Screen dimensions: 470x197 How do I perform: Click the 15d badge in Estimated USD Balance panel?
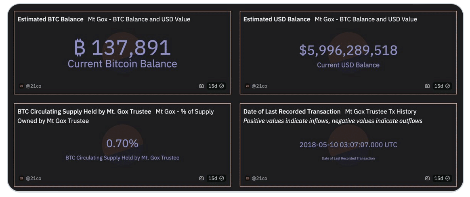tap(438, 86)
